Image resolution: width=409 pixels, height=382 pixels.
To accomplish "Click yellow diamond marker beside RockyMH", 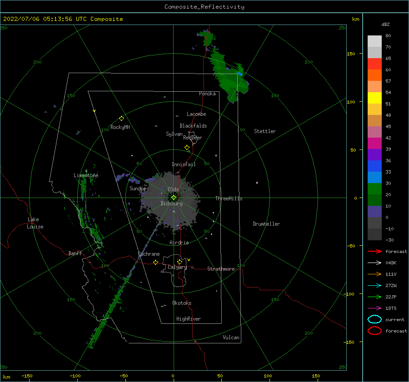I will click(121, 119).
